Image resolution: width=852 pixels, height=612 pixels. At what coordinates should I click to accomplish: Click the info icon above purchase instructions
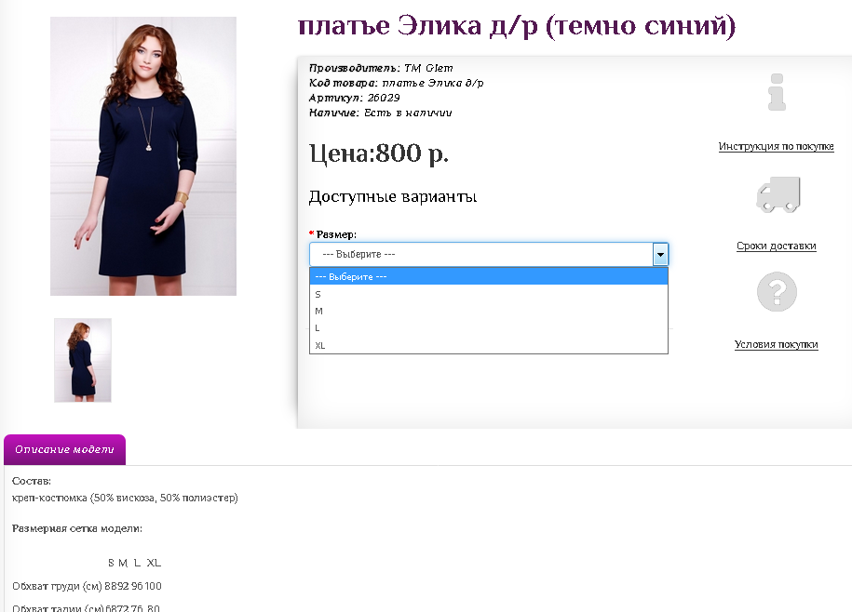point(777,92)
